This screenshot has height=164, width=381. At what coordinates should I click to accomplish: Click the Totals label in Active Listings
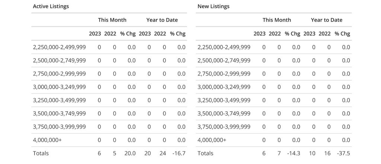pyautogui.click(x=41, y=153)
